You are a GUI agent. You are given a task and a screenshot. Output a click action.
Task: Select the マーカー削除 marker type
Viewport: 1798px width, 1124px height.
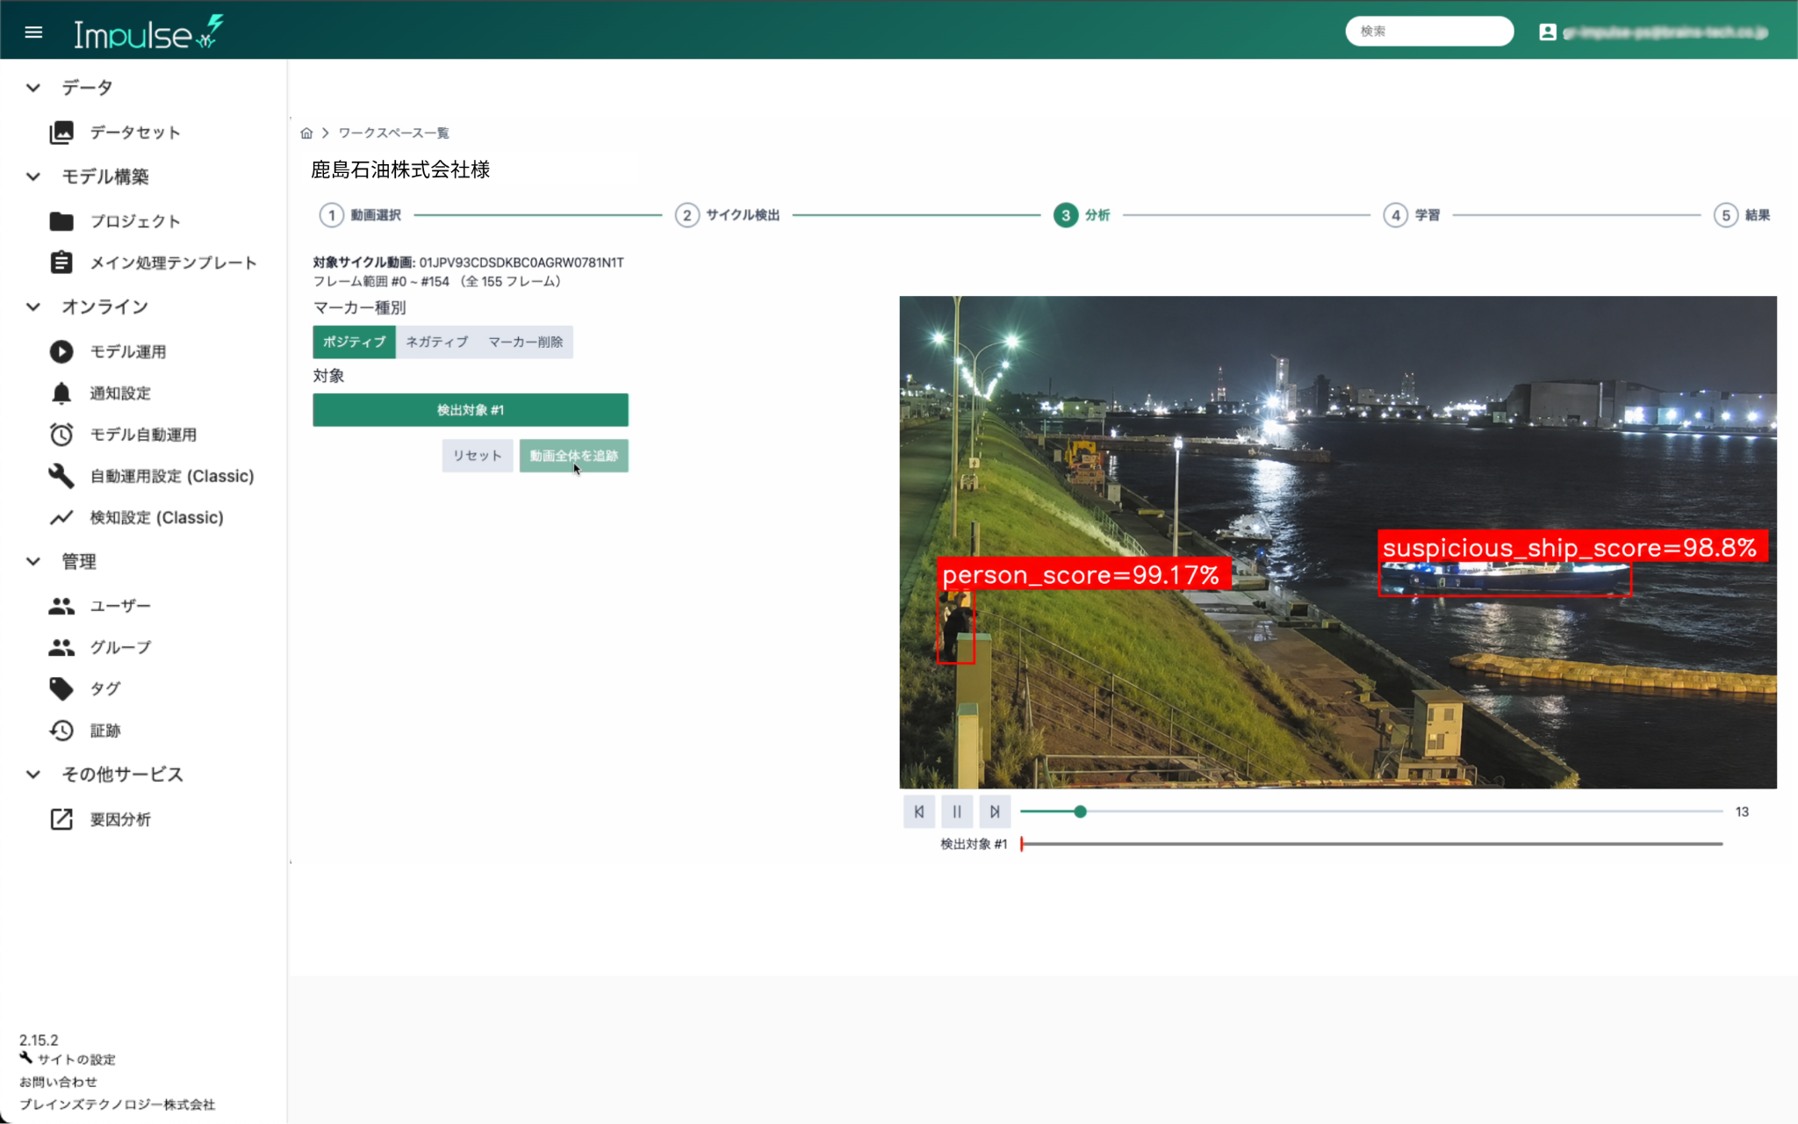click(525, 342)
